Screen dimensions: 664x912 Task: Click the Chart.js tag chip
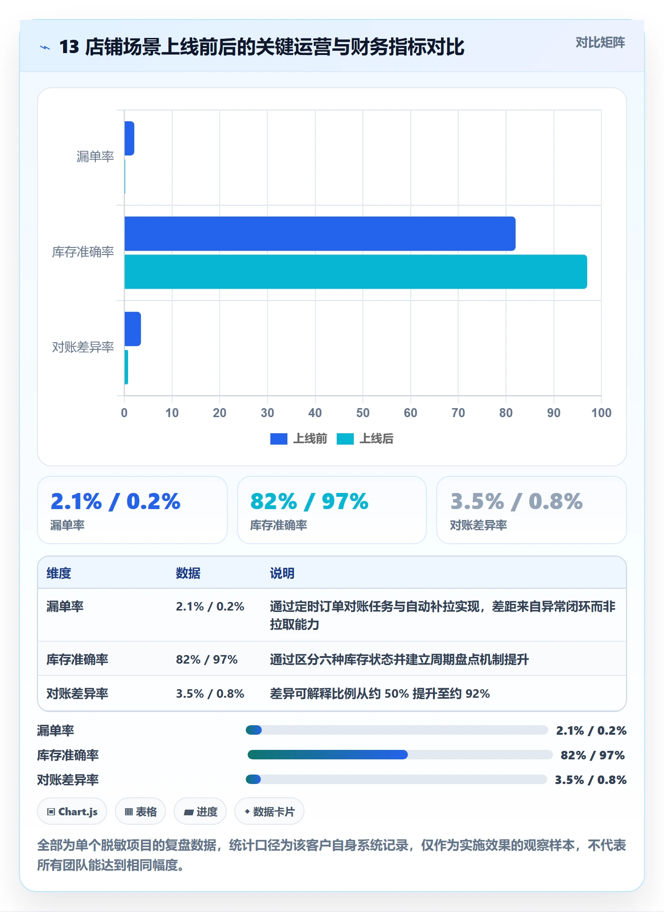point(72,812)
